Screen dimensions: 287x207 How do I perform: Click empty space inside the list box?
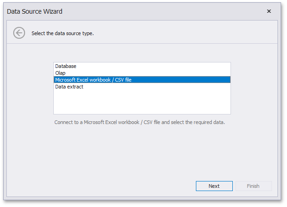coord(142,102)
